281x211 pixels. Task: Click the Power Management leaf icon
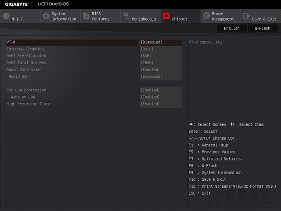coord(206,16)
